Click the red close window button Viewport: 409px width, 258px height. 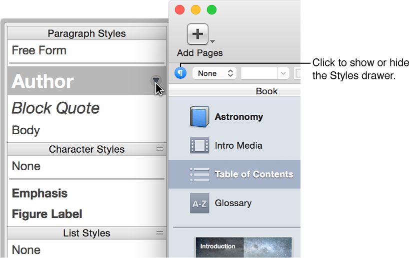click(179, 10)
